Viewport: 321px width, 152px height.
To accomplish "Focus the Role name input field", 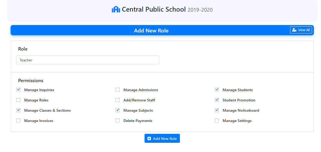I will 88,60.
